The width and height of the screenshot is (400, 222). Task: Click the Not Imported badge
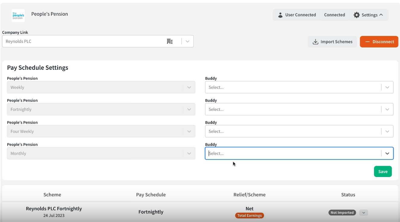tap(342, 213)
